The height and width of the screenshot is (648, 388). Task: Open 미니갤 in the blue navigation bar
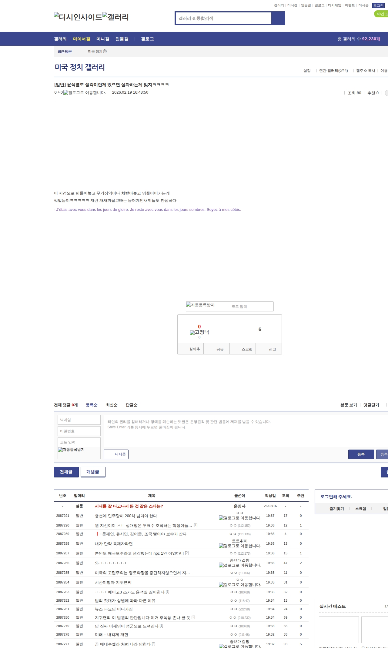coord(103,39)
